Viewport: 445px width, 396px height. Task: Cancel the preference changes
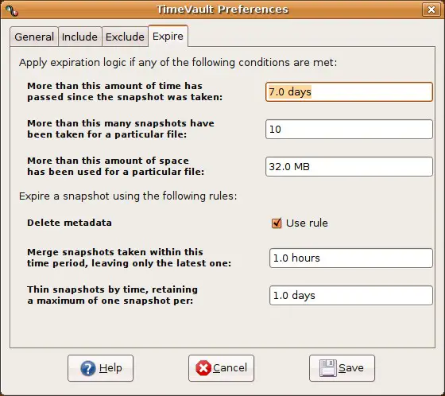221,368
